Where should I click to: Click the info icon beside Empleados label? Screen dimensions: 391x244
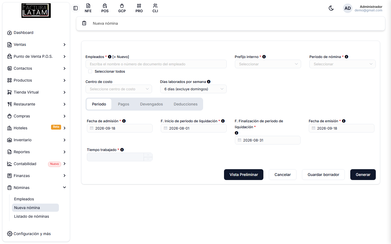[110, 57]
